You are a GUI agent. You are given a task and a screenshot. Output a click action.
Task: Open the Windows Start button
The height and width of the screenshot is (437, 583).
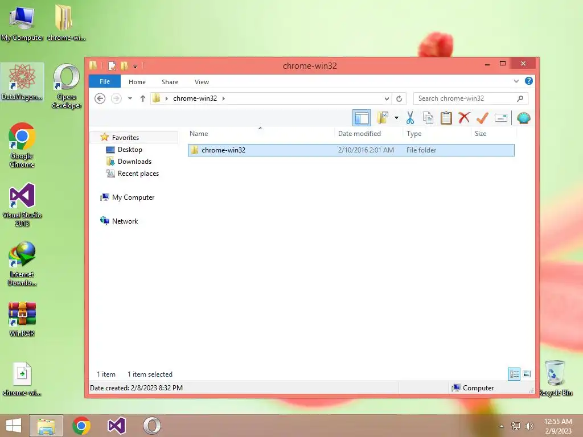14,426
